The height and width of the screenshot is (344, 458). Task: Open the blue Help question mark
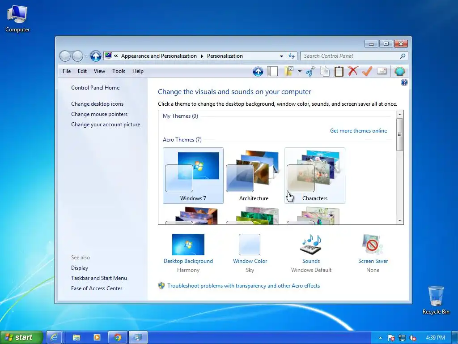coord(404,82)
